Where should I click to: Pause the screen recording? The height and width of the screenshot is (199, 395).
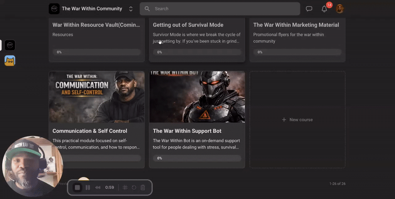(88, 187)
